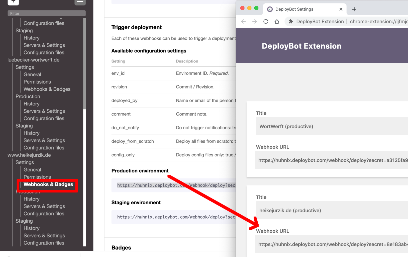
Task: Click the Trigger deployment heading
Action: coord(136,27)
